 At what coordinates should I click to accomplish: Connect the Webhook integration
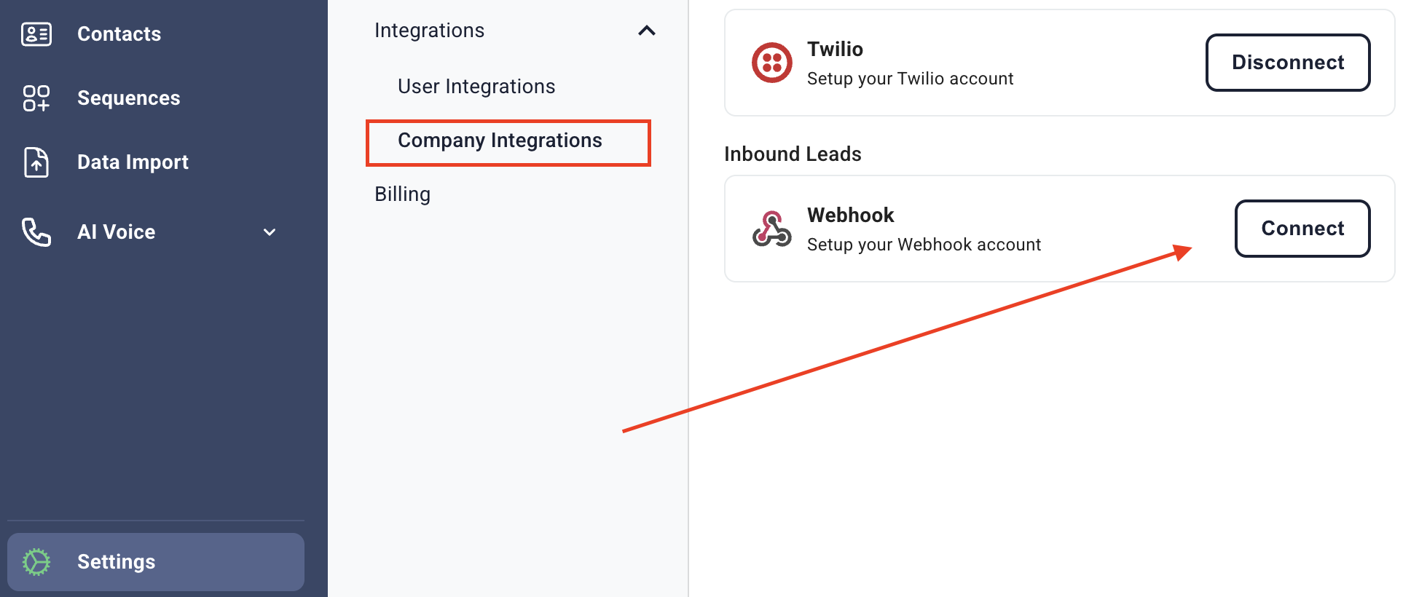1302,229
